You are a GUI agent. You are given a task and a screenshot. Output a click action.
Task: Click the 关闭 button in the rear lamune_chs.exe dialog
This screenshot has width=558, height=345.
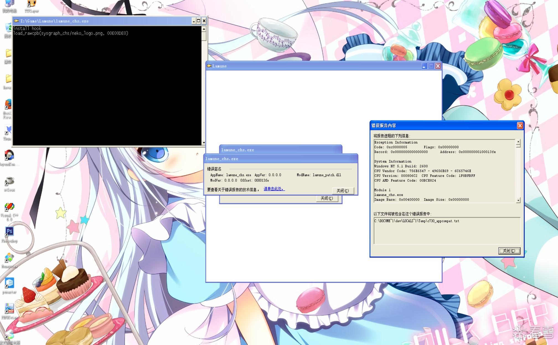click(x=327, y=198)
